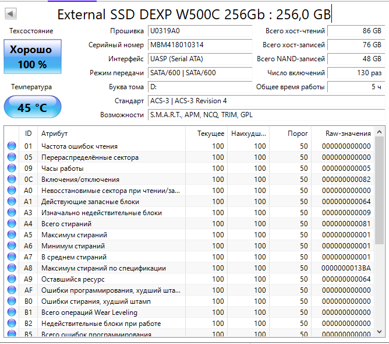Click the previous disk arrow button
Viewport: 389px width, 344px height.
coord(11,13)
